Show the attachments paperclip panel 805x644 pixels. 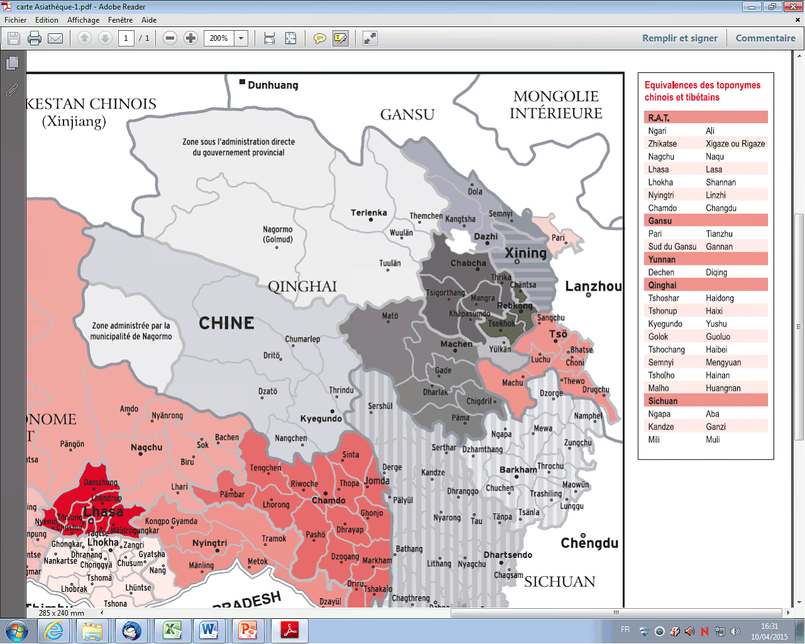click(x=12, y=91)
